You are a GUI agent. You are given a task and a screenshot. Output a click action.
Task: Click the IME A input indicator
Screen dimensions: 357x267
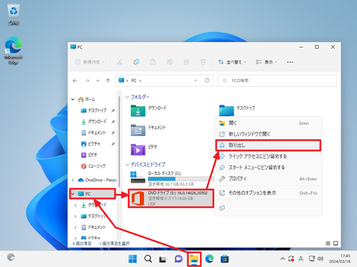[x=301, y=258]
